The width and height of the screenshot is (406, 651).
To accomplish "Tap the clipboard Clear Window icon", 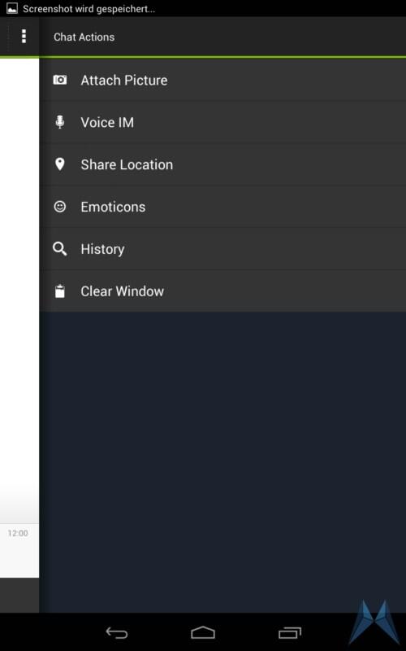I will [x=59, y=291].
